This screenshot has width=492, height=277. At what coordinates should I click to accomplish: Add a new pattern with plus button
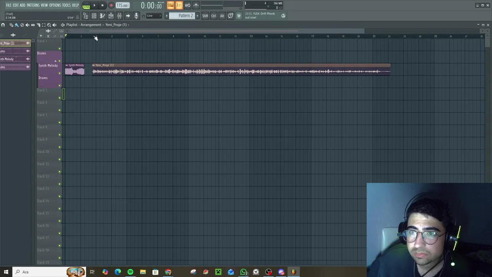point(197,16)
